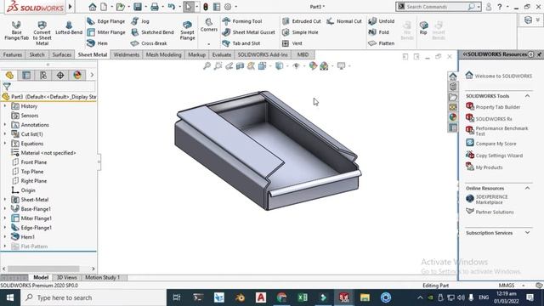Click the Zoom to Fit icon
Screen dimensions: 544x306
(x=207, y=65)
